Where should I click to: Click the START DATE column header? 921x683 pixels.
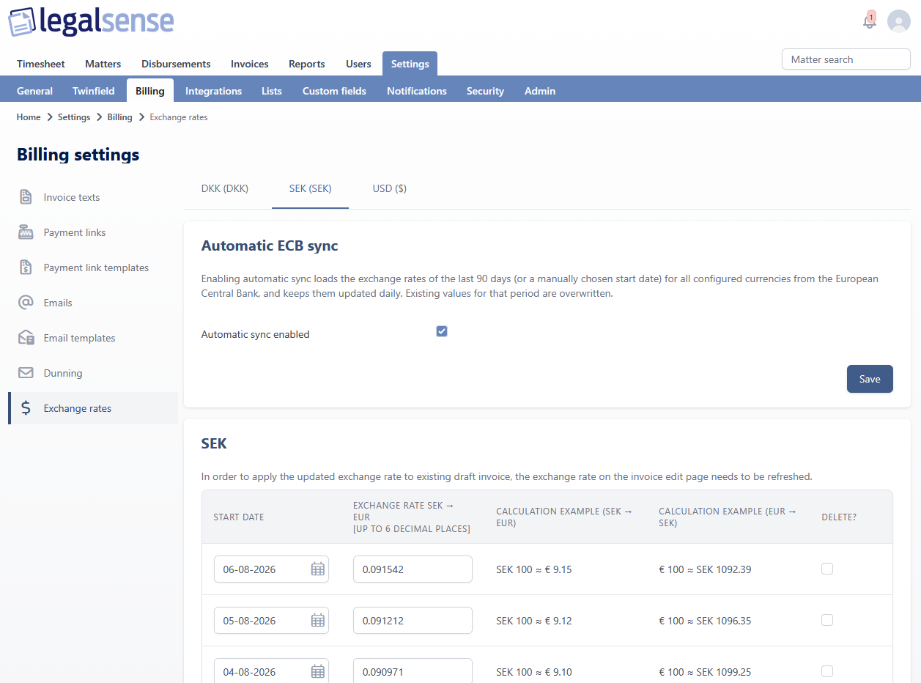point(239,517)
